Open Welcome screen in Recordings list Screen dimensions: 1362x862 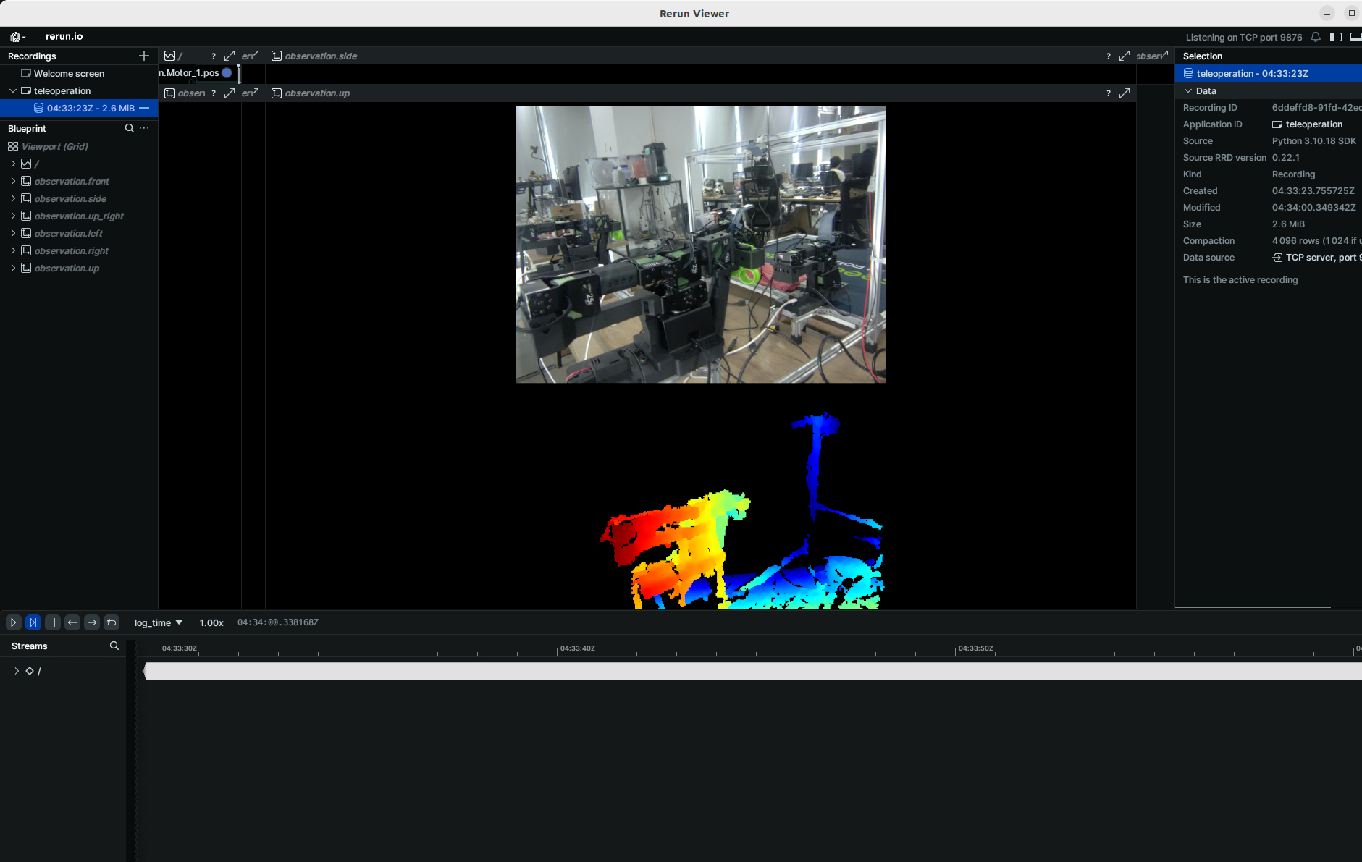click(x=69, y=74)
